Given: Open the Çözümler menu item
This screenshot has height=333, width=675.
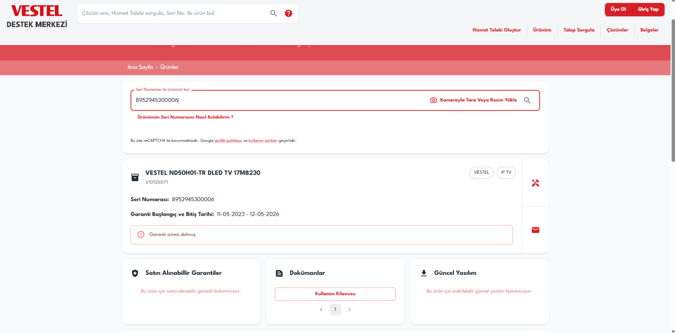Looking at the screenshot, I should click(618, 30).
